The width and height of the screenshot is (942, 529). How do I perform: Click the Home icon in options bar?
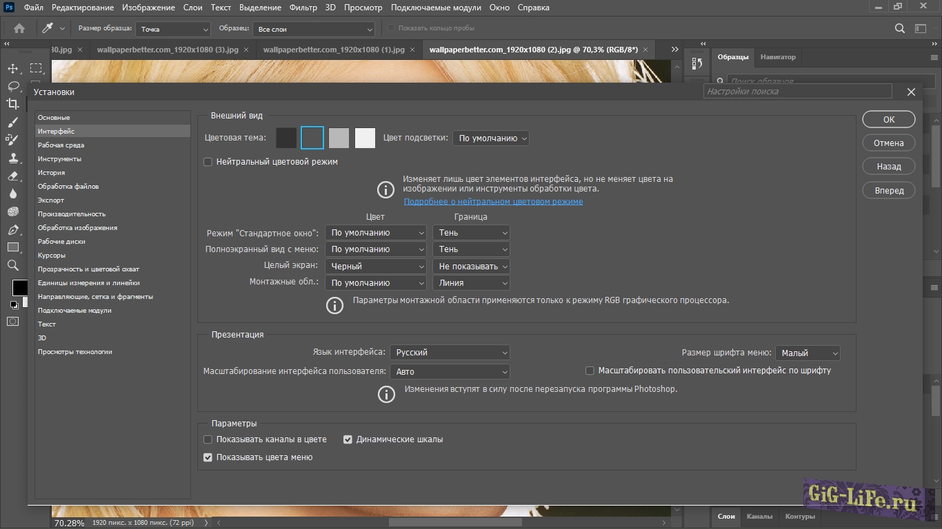click(19, 28)
